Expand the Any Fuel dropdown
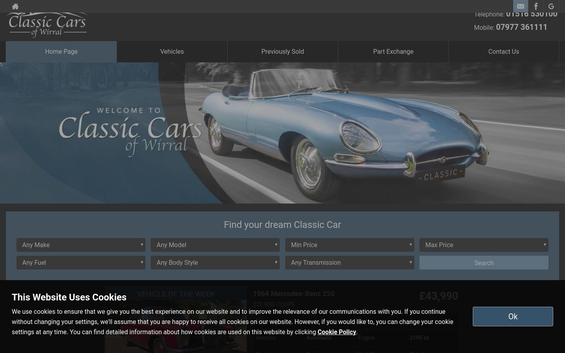 (81, 262)
